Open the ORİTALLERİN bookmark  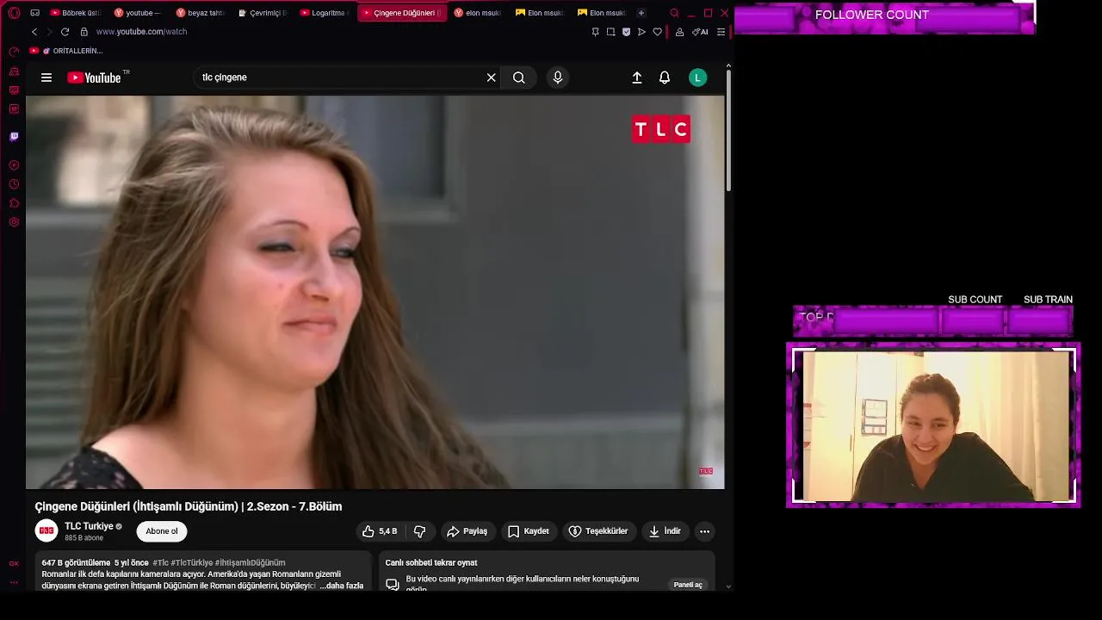coord(66,51)
